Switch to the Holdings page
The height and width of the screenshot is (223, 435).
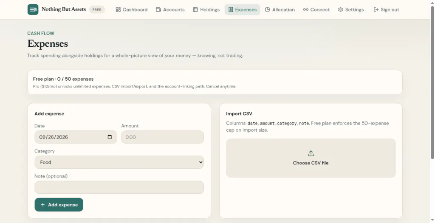tap(206, 9)
